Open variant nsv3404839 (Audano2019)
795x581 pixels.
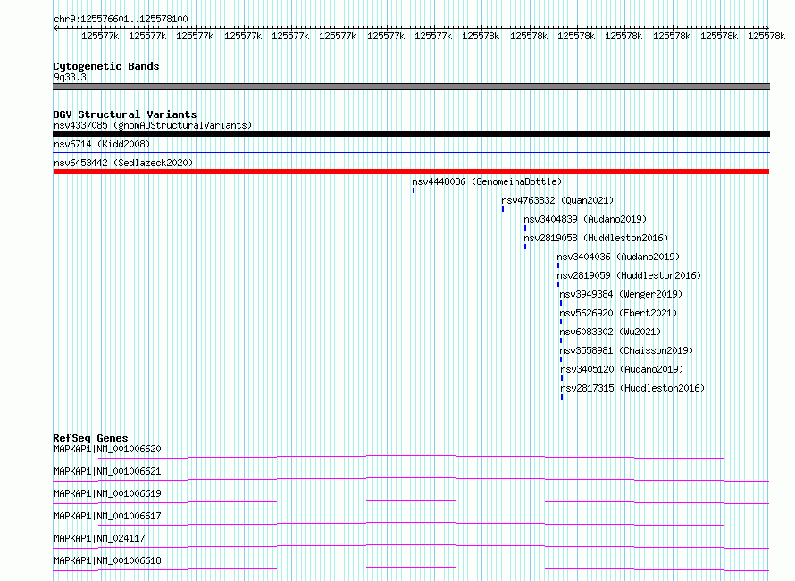pos(585,219)
